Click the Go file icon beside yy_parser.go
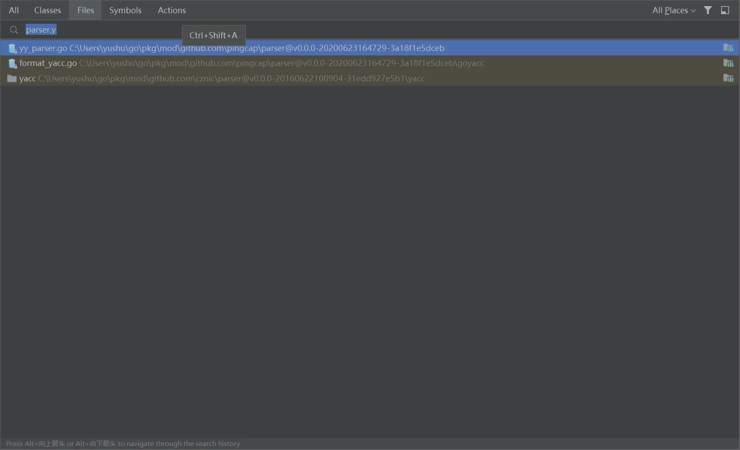This screenshot has width=740, height=450. (12, 48)
